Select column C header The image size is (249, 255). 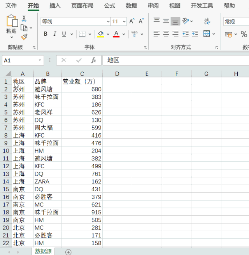pyautogui.click(x=82, y=74)
